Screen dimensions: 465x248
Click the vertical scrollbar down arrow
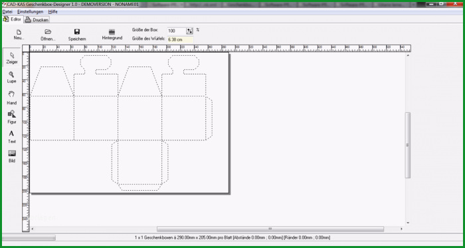[x=408, y=223]
